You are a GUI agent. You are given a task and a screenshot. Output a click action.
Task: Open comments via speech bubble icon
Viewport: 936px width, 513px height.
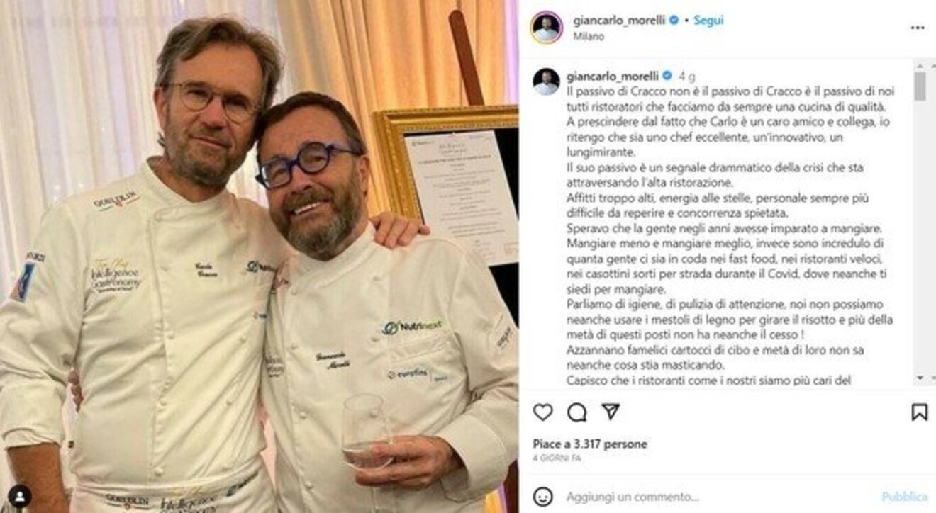tap(576, 412)
